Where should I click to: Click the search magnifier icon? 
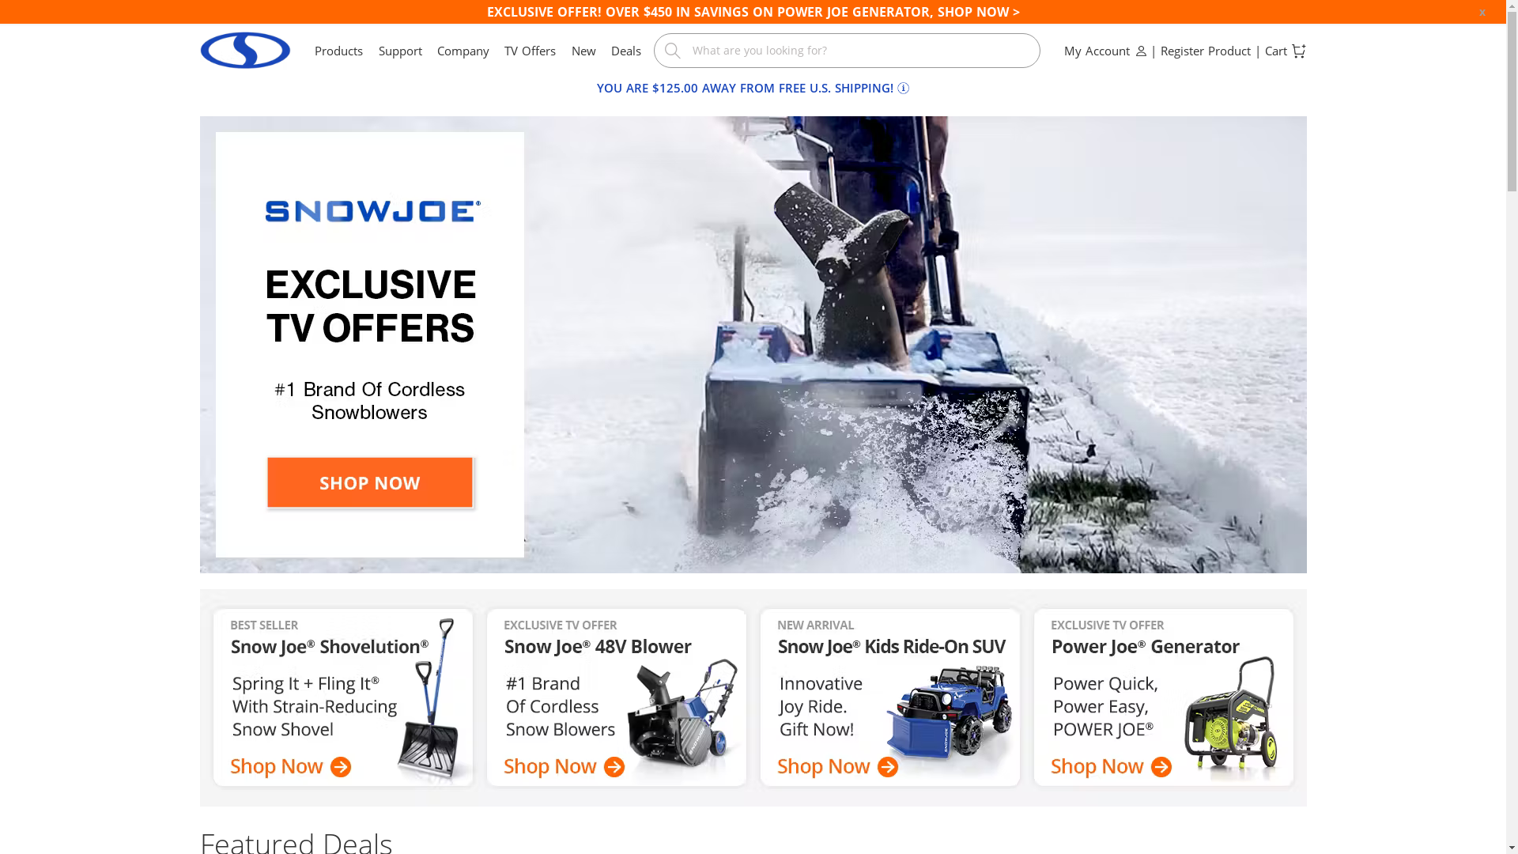click(x=672, y=51)
